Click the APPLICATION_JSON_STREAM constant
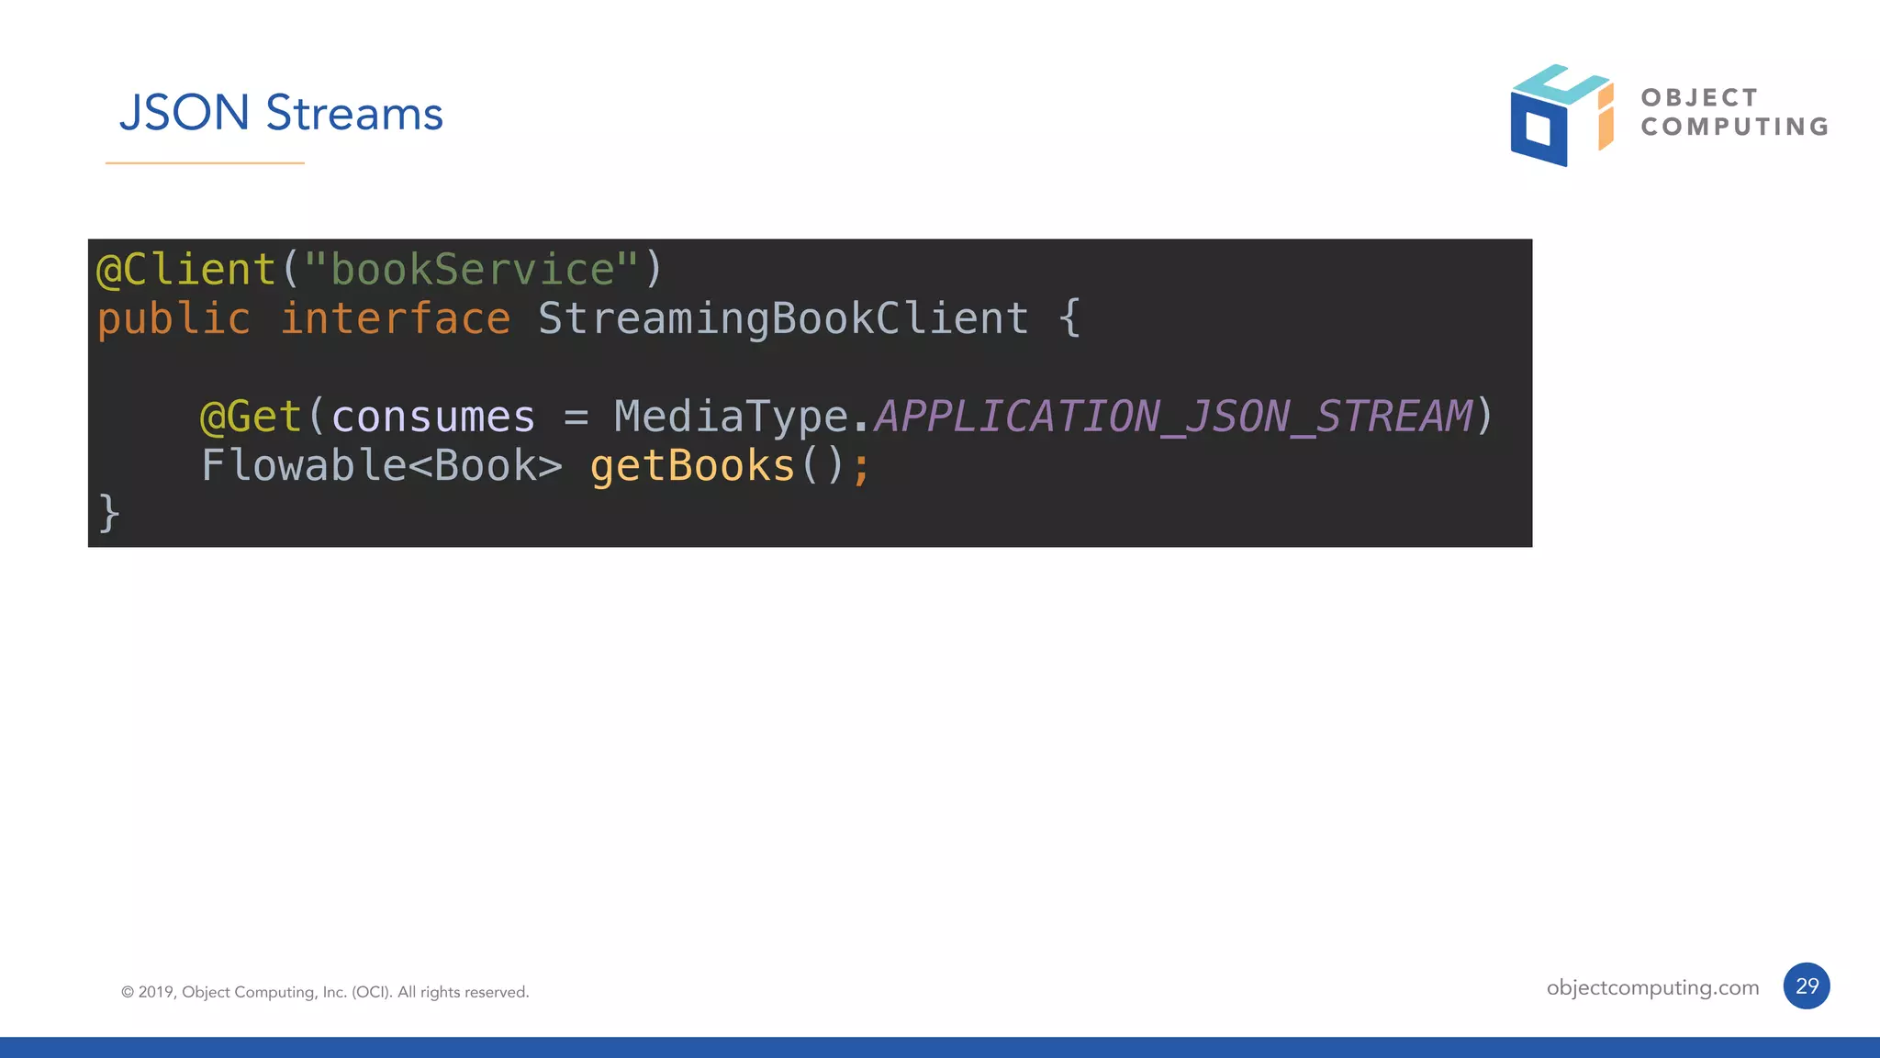1880x1058 pixels. click(1173, 417)
